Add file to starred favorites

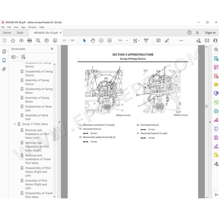click(13, 41)
